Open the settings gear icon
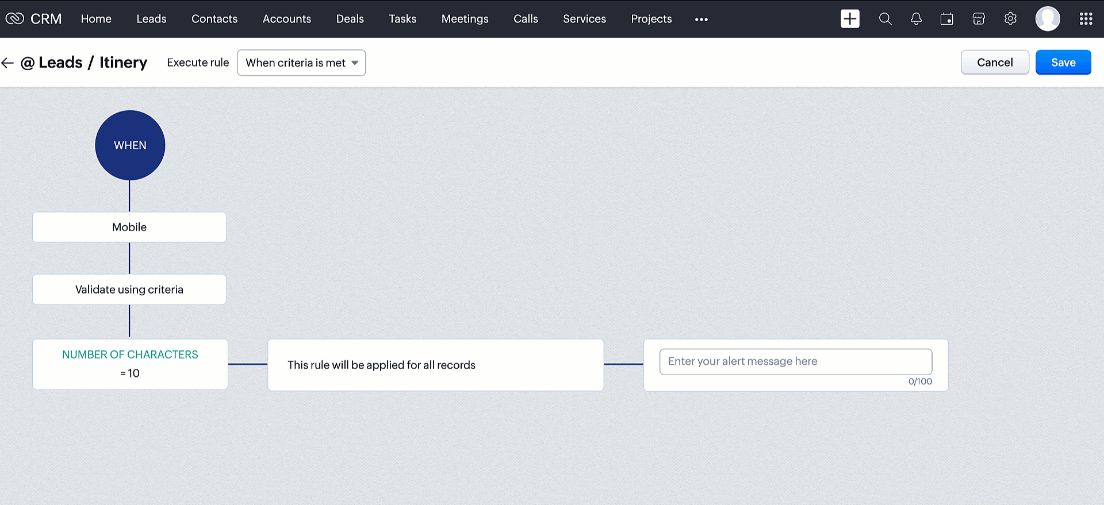Image resolution: width=1104 pixels, height=505 pixels. click(1010, 19)
